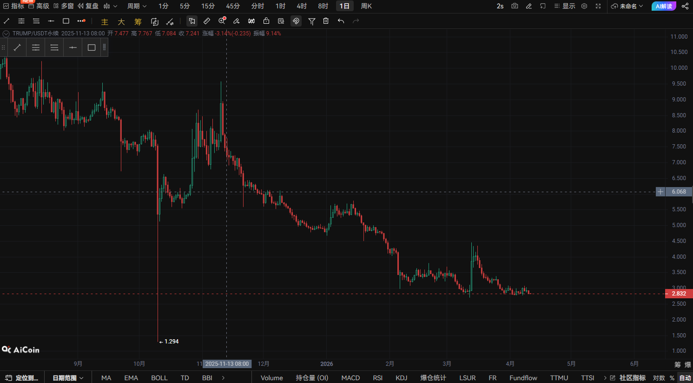Viewport: 693px width, 383px height.
Task: Start 复盘 replay mode
Action: tap(88, 6)
